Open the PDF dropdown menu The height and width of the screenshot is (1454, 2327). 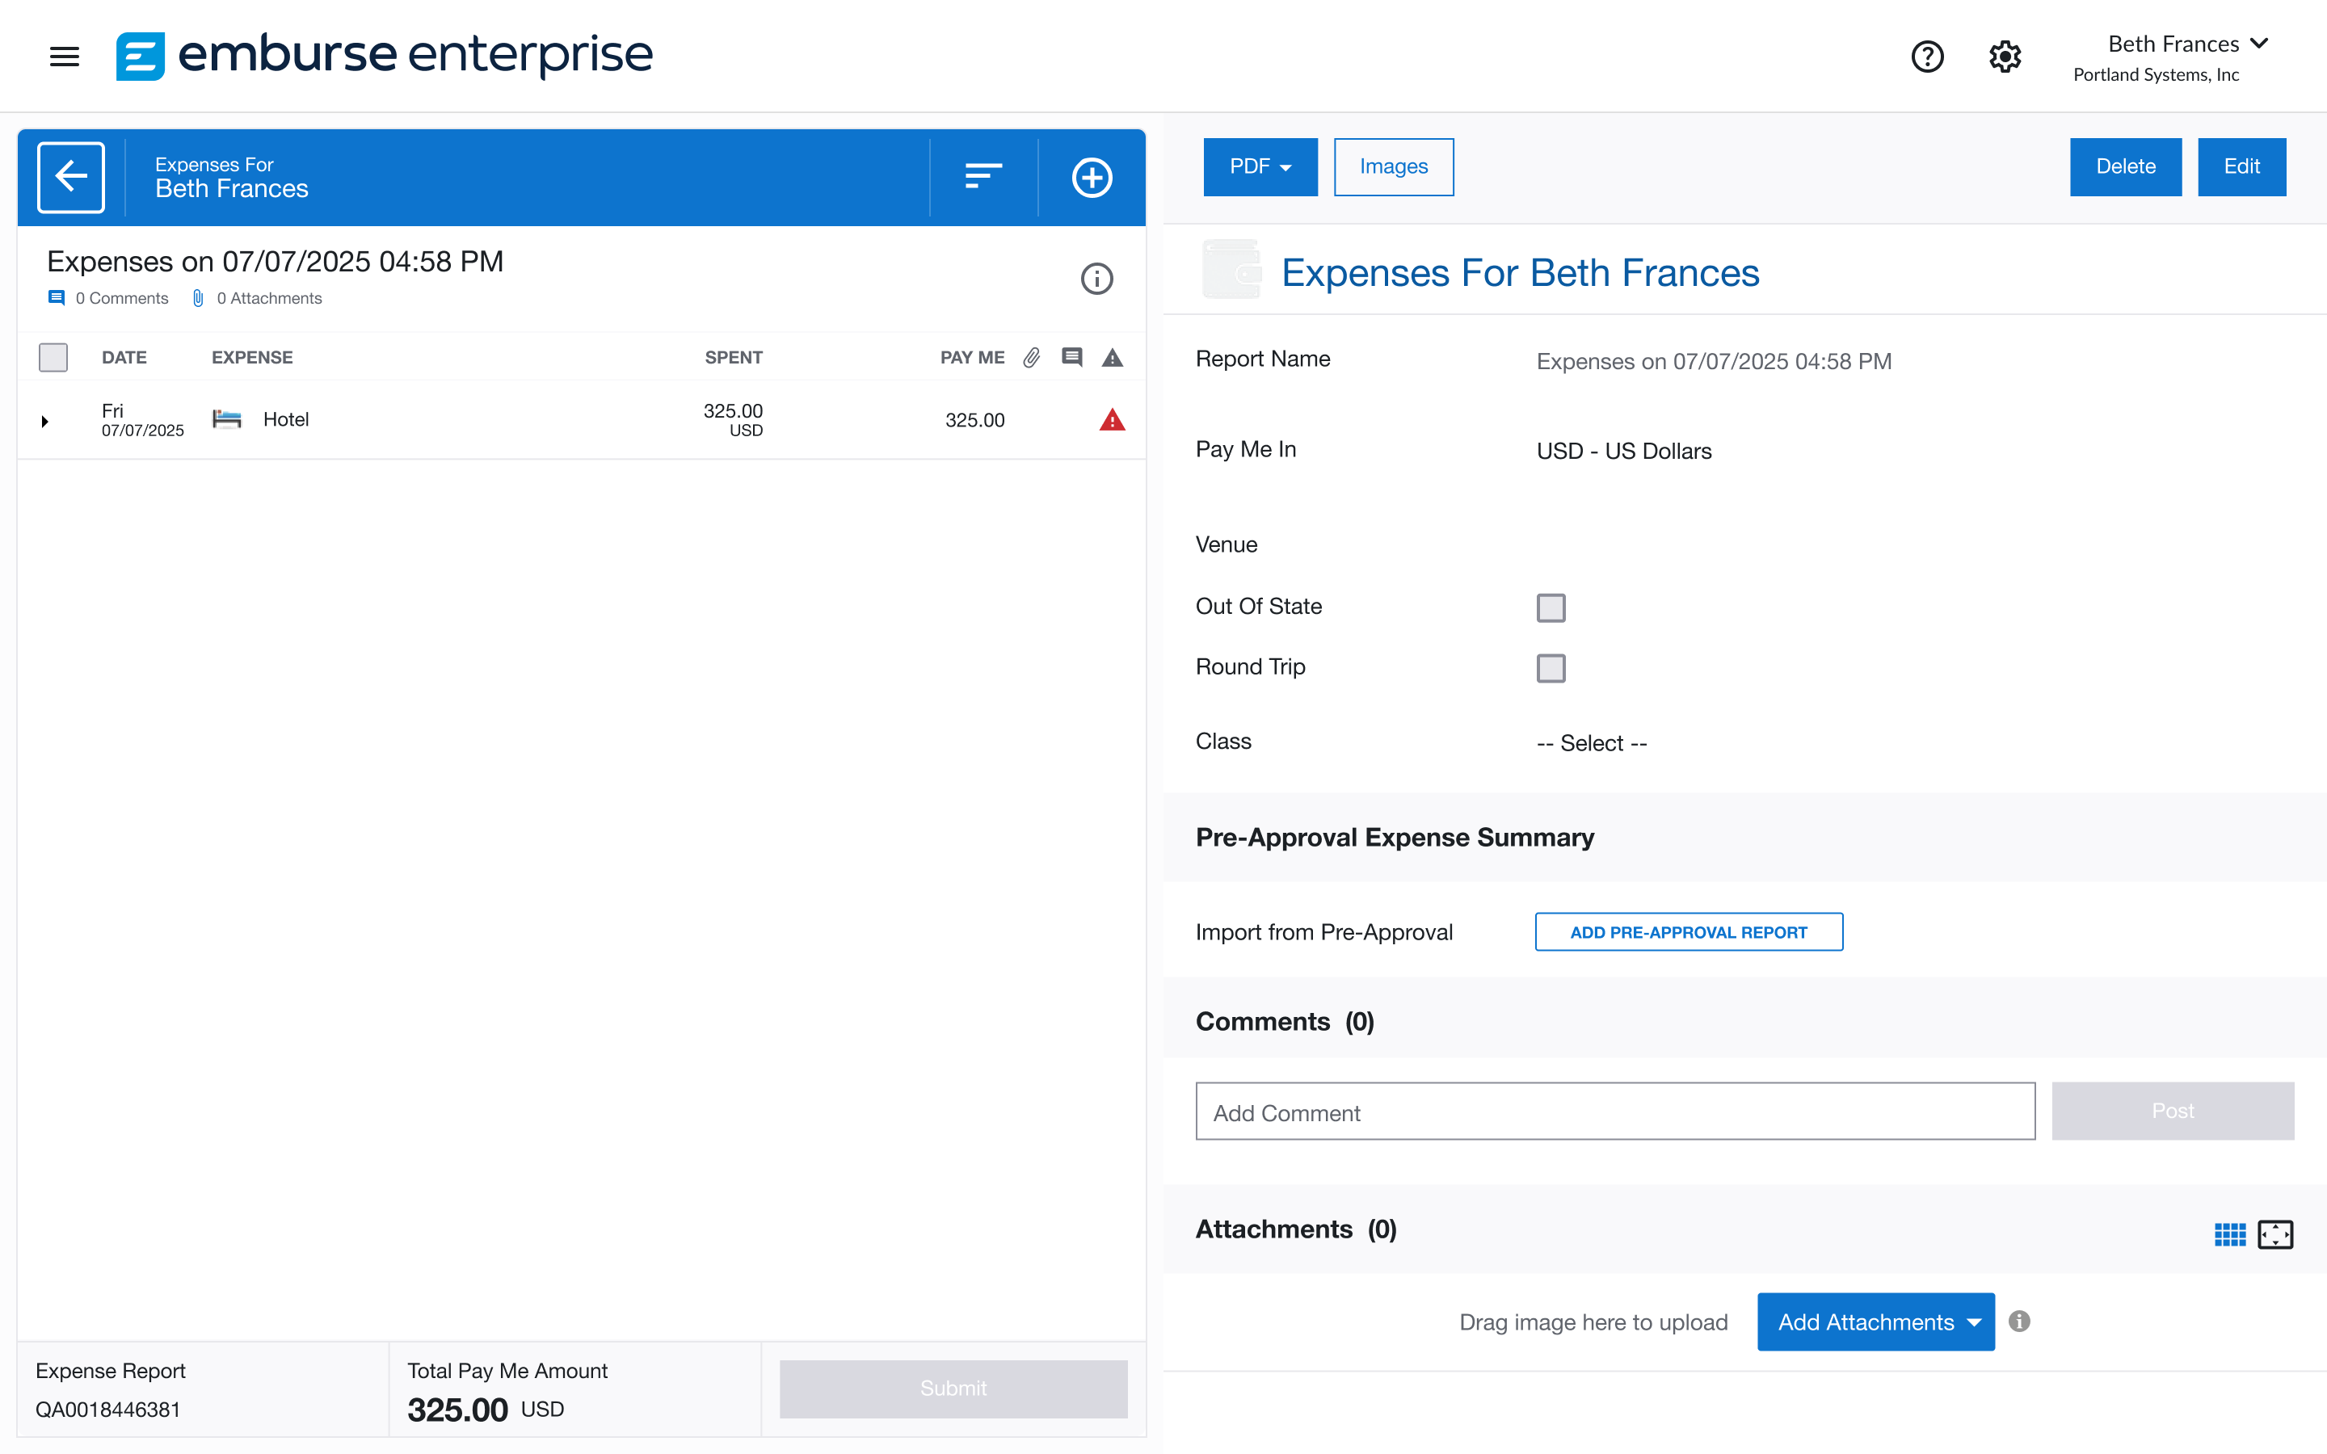pos(1260,167)
